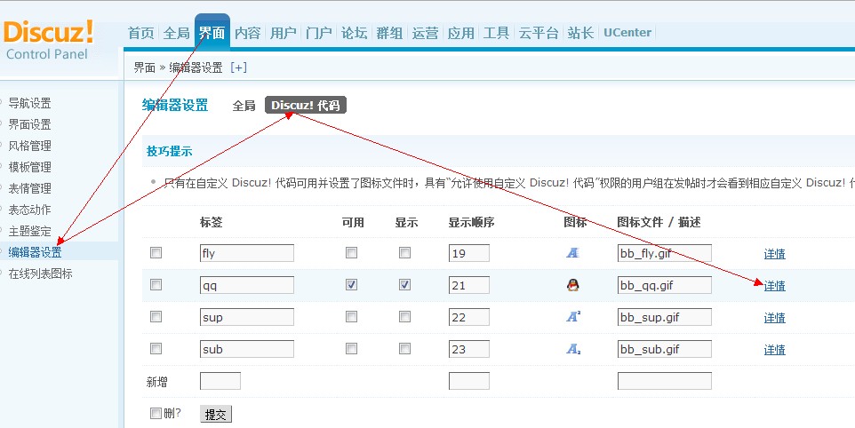
Task: Open 风格管理 in the sidebar
Action: click(29, 146)
